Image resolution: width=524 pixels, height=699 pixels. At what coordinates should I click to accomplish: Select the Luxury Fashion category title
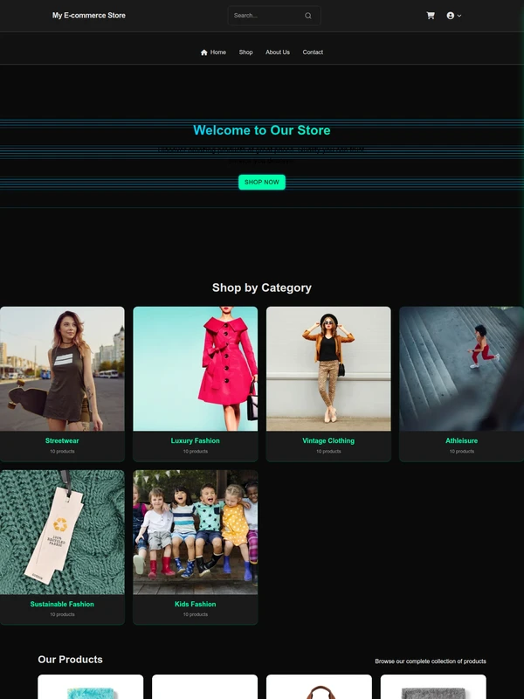(195, 440)
